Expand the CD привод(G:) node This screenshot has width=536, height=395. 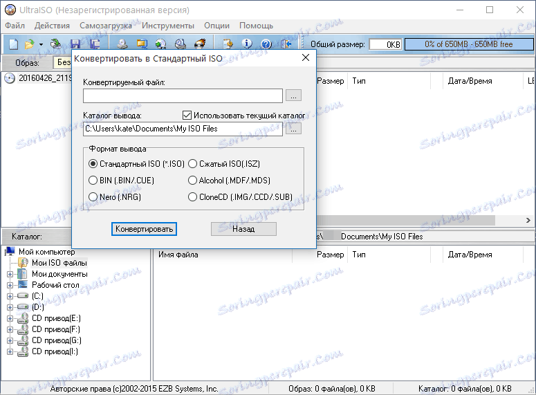pyautogui.click(x=10, y=340)
